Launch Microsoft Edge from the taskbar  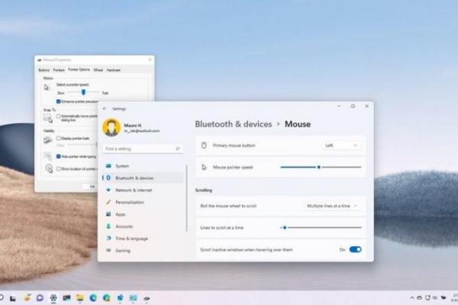(x=93, y=297)
